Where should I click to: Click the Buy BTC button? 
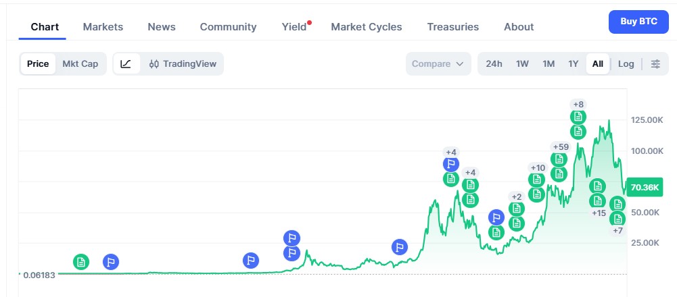(x=638, y=22)
